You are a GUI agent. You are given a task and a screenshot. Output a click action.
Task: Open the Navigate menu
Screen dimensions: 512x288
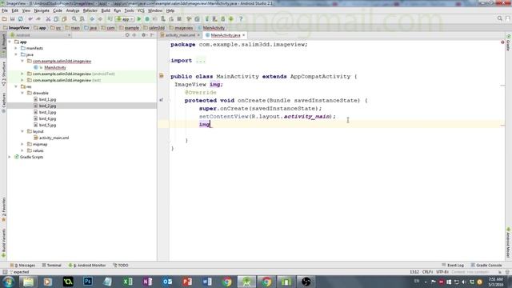pos(42,10)
